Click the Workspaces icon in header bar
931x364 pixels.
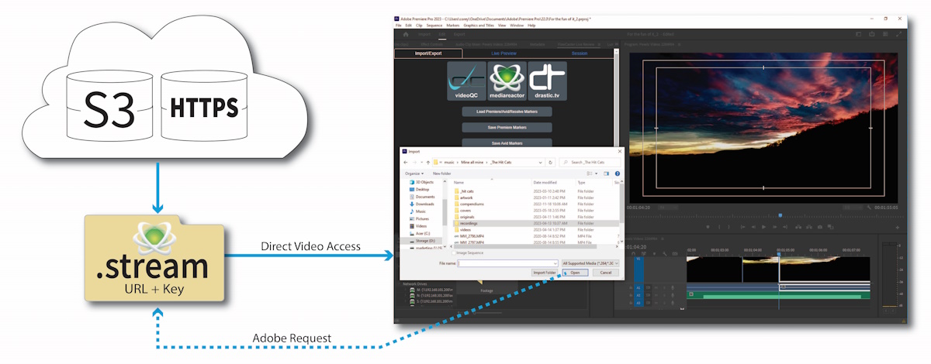[860, 34]
